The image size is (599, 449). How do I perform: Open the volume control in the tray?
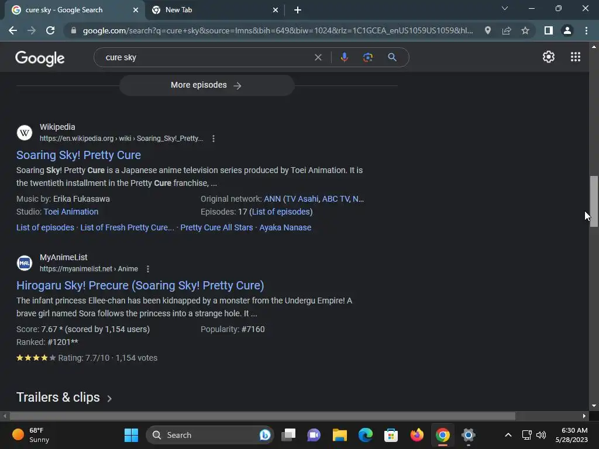(541, 435)
